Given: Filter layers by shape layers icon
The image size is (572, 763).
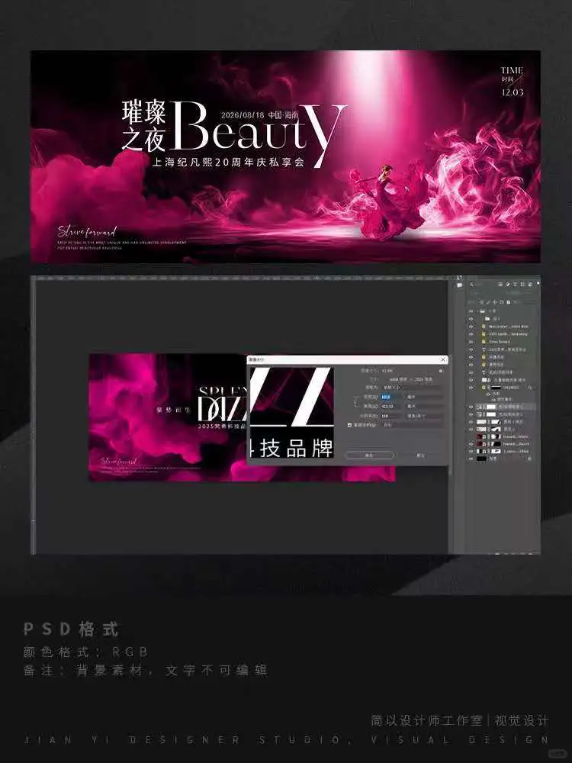Looking at the screenshot, I should click(x=522, y=284).
